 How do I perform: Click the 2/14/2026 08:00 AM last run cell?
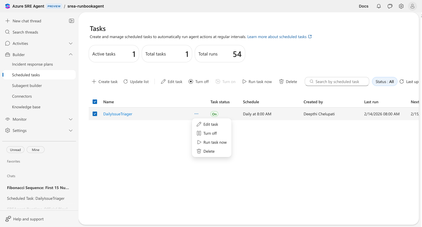382,114
